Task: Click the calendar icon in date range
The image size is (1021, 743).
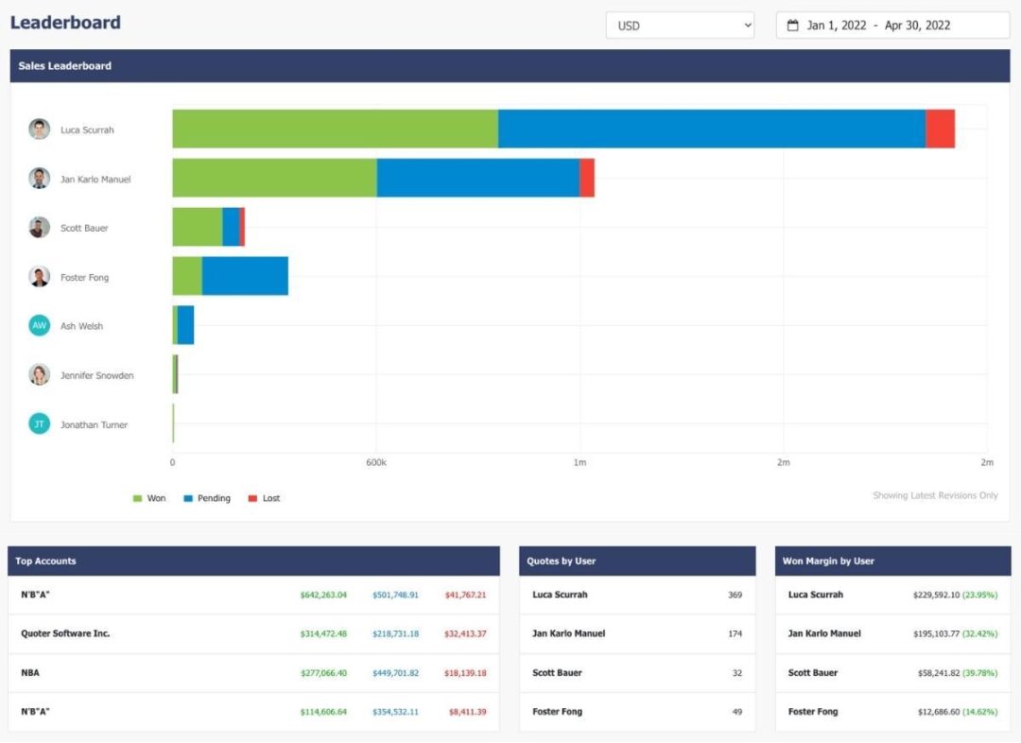Action: (792, 26)
